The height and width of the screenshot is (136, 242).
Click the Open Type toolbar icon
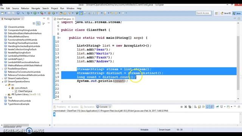click(61, 13)
